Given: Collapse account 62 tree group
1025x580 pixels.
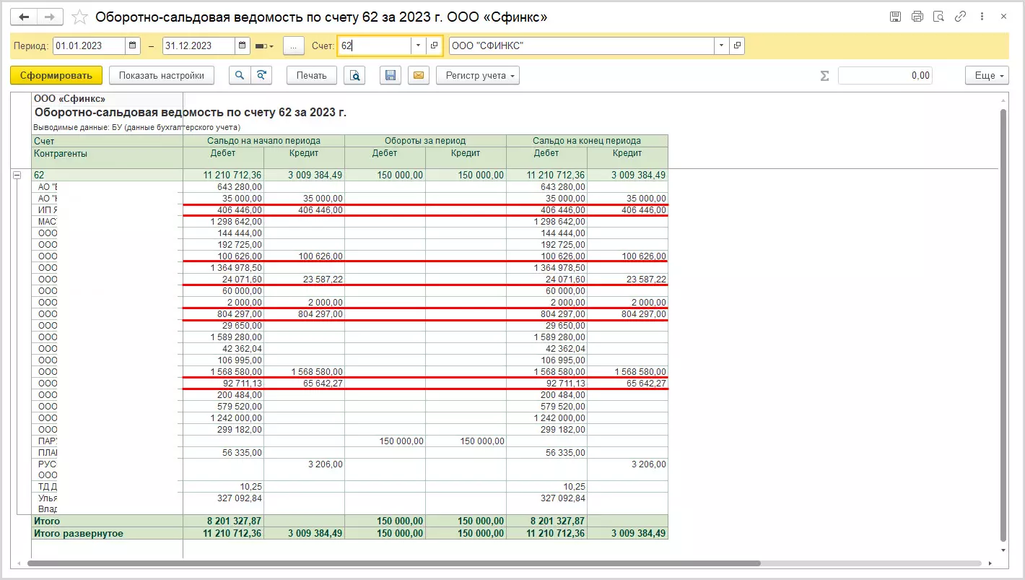Looking at the screenshot, I should [x=17, y=175].
